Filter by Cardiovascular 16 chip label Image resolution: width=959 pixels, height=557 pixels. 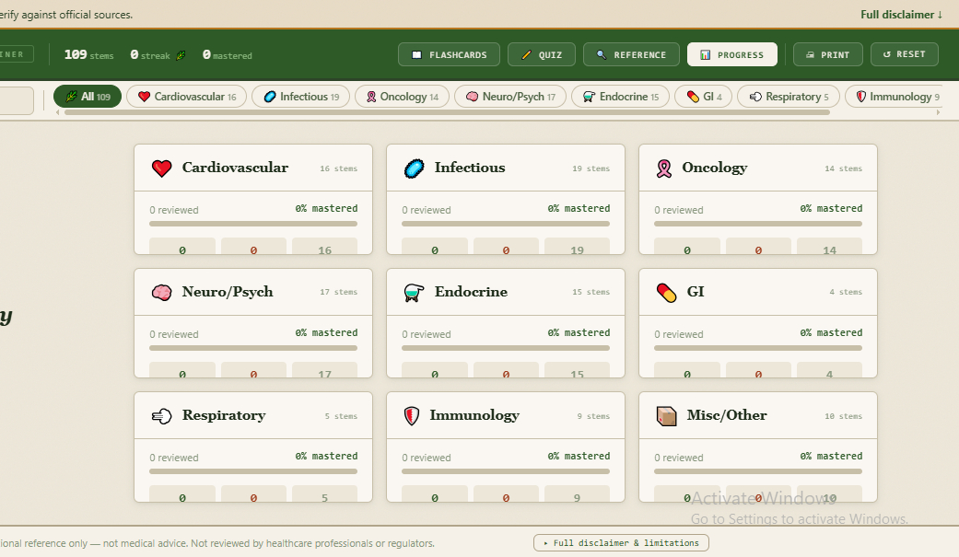195,97
